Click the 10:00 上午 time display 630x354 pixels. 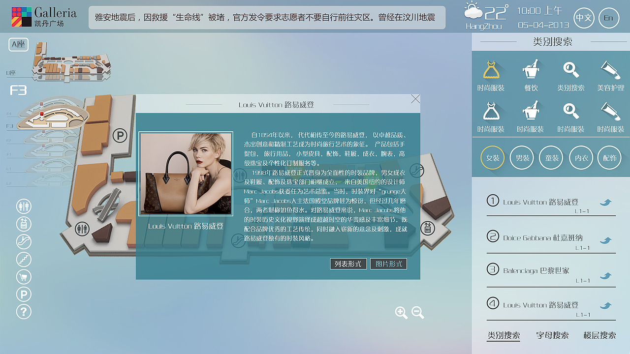pyautogui.click(x=539, y=11)
